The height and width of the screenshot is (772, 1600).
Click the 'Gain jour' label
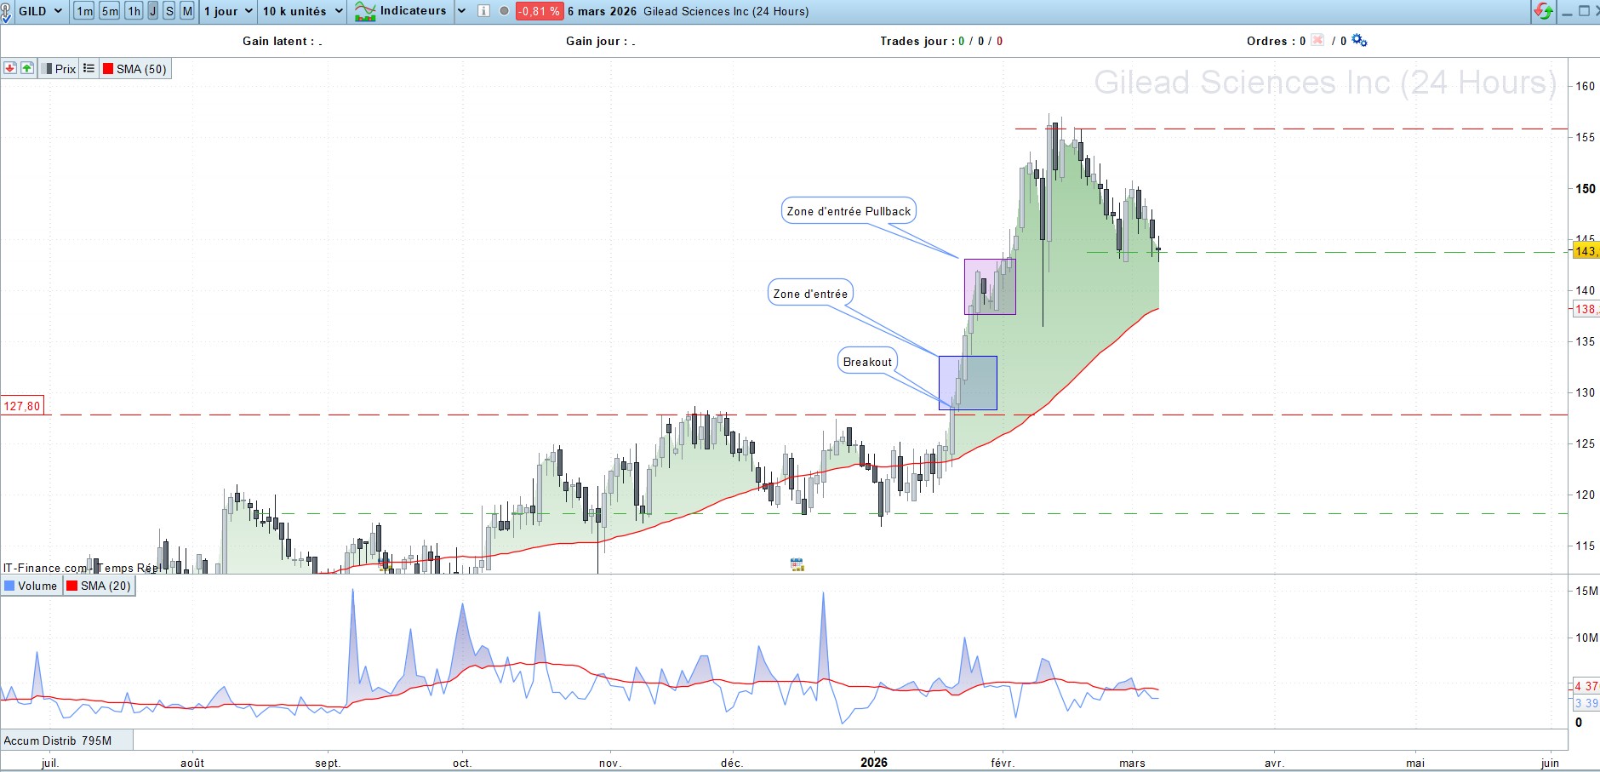coord(600,41)
